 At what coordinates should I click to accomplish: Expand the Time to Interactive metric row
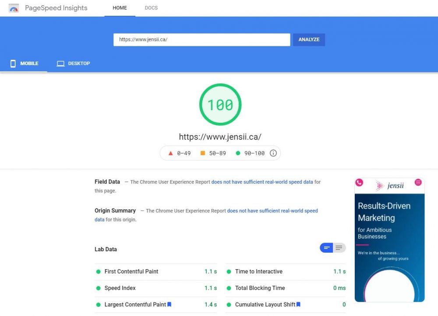pos(286,271)
